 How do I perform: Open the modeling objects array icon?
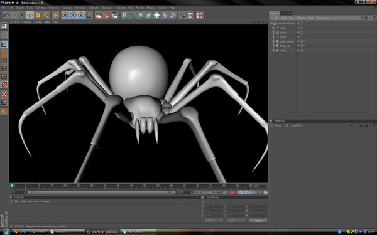click(148, 15)
